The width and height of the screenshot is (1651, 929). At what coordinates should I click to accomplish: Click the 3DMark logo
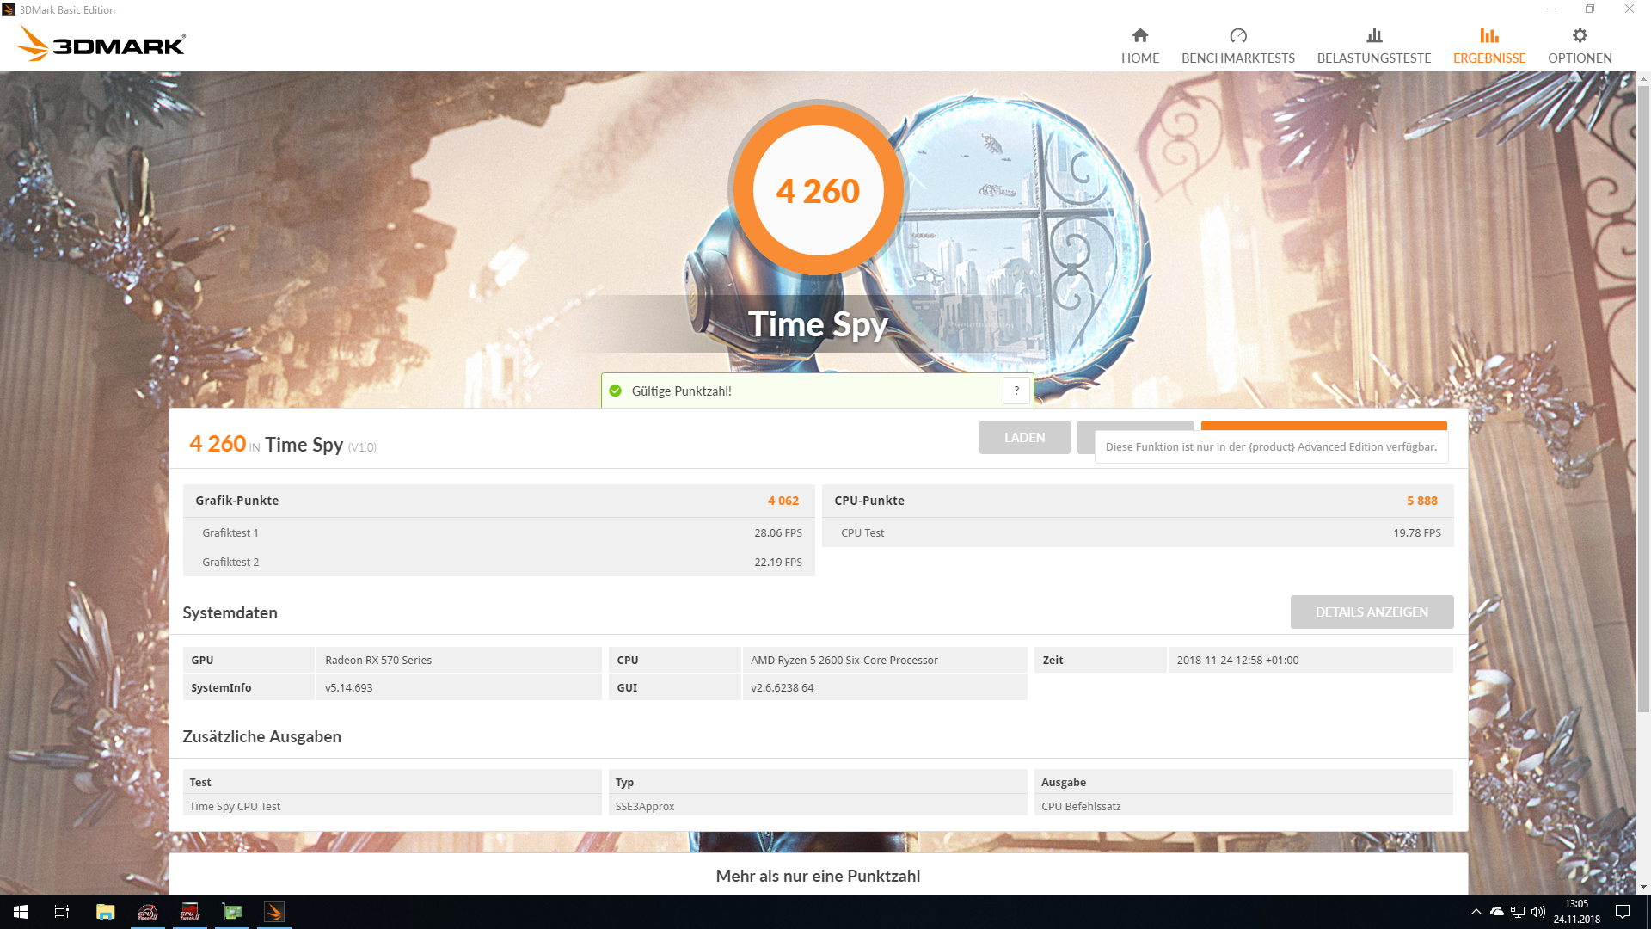101,43
